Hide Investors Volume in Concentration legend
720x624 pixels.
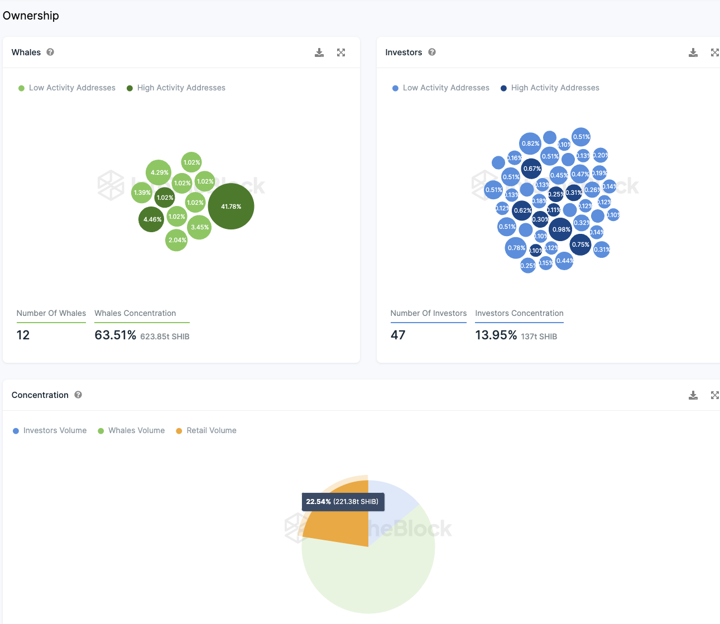50,430
